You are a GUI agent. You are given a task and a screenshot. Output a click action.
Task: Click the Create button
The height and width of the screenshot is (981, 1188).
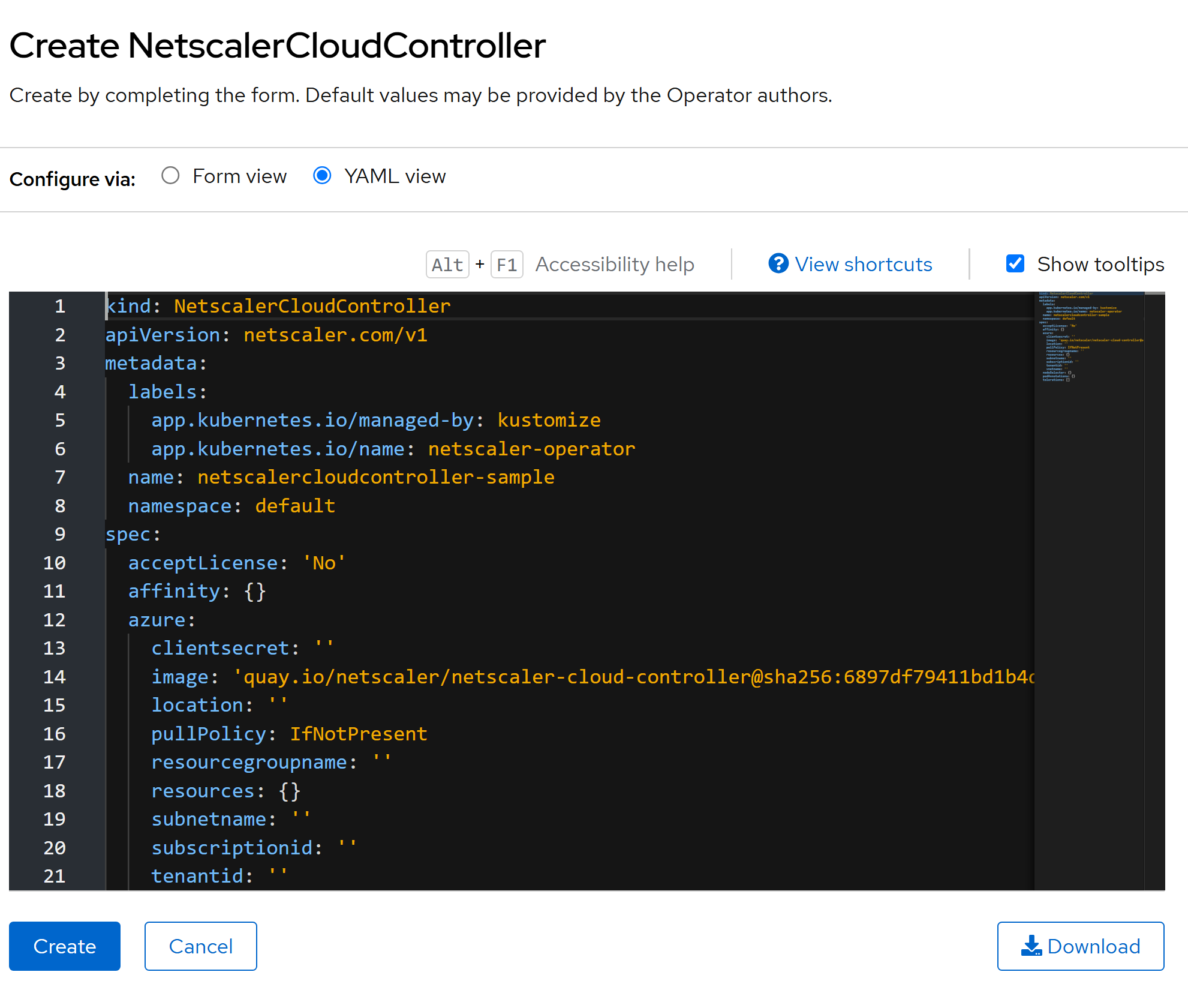(x=65, y=946)
